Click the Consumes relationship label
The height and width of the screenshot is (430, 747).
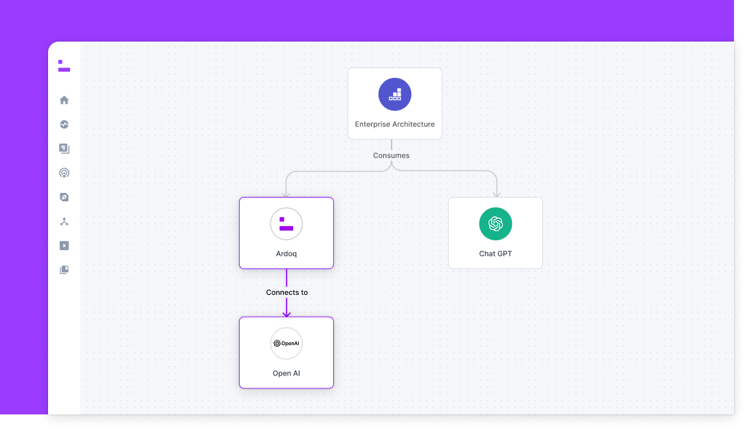pyautogui.click(x=391, y=155)
